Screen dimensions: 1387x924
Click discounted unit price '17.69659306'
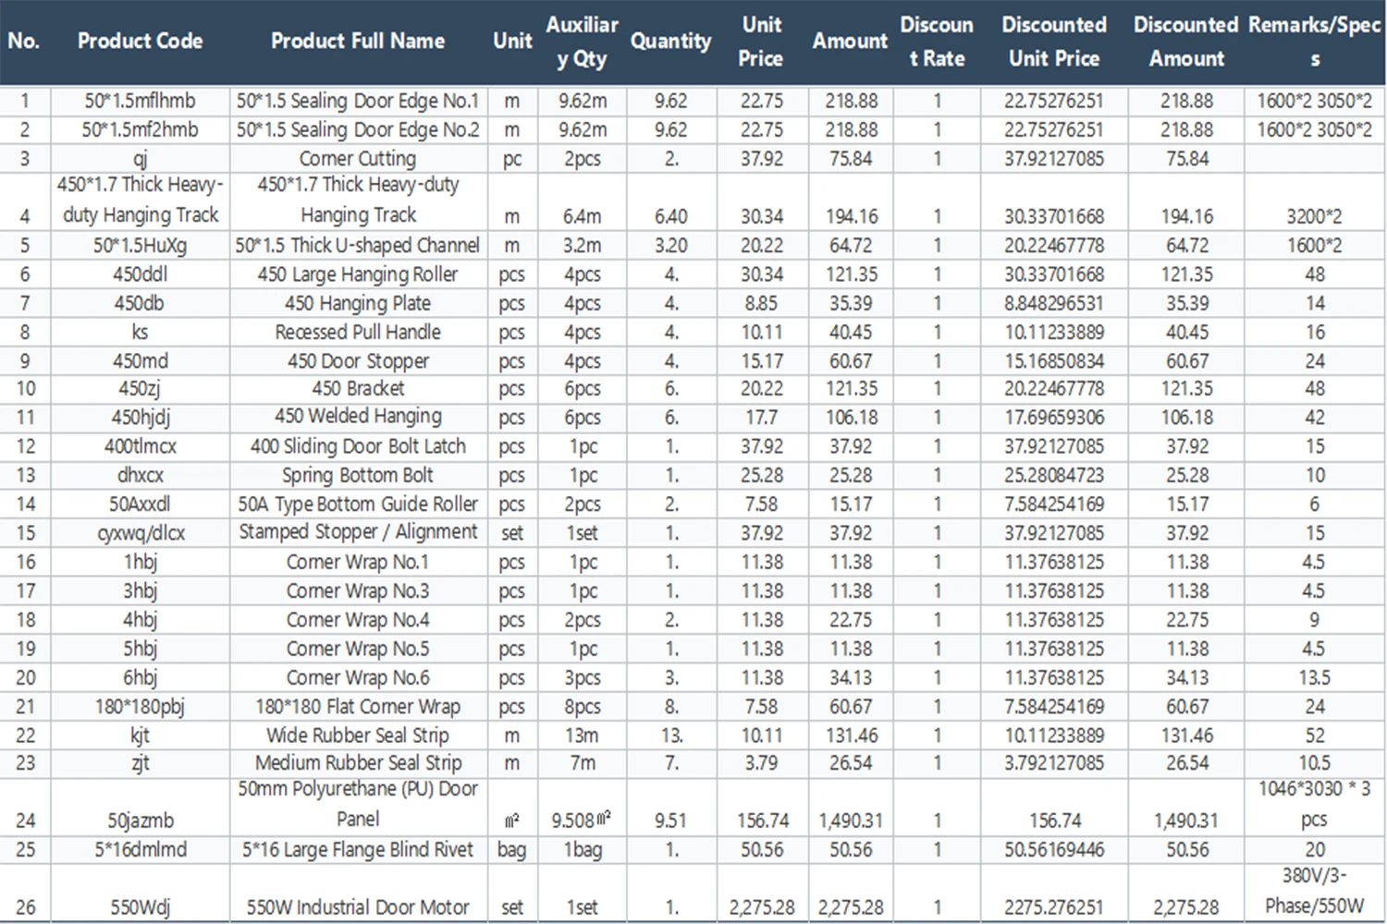click(x=1054, y=418)
